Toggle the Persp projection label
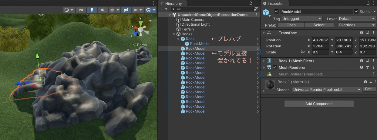377x140 pixels. pos(140,45)
